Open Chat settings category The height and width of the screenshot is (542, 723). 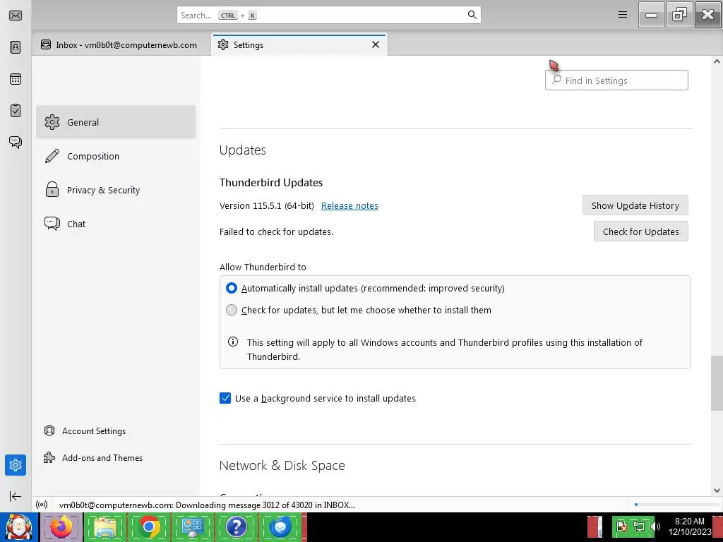(116, 224)
